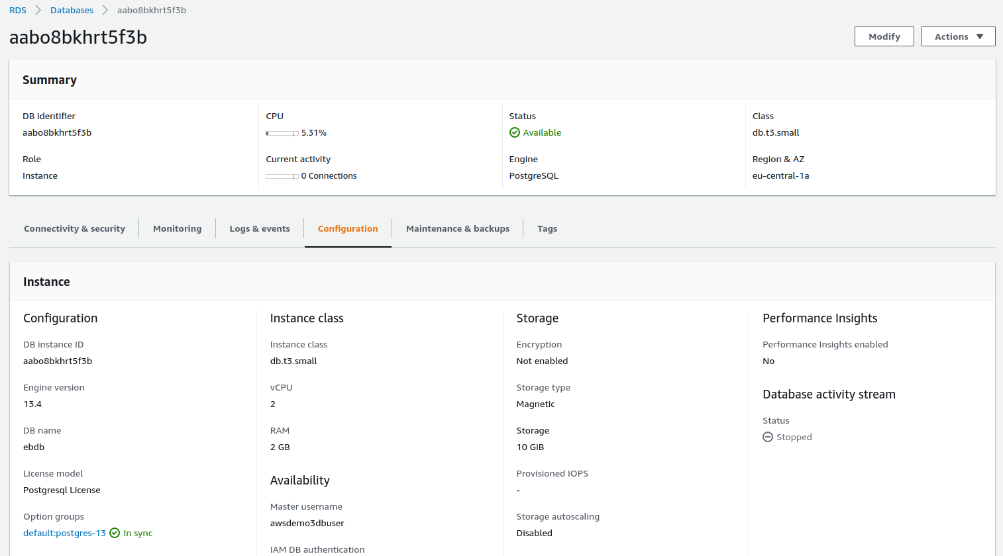Click the Availability heading
Image resolution: width=1003 pixels, height=556 pixels.
point(300,480)
